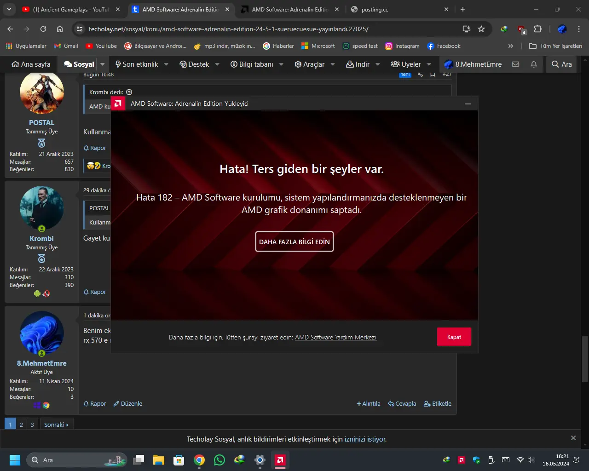Open Instagram bookmark
Image resolution: width=589 pixels, height=471 pixels.
tap(402, 46)
